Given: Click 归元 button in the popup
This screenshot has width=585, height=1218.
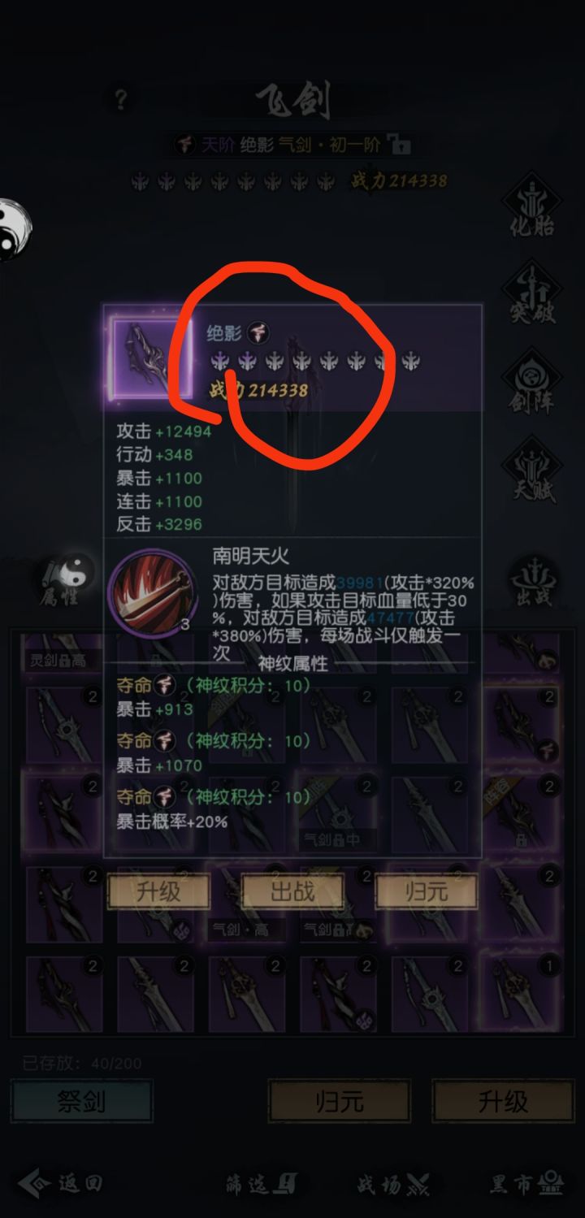Looking at the screenshot, I should pyautogui.click(x=427, y=891).
